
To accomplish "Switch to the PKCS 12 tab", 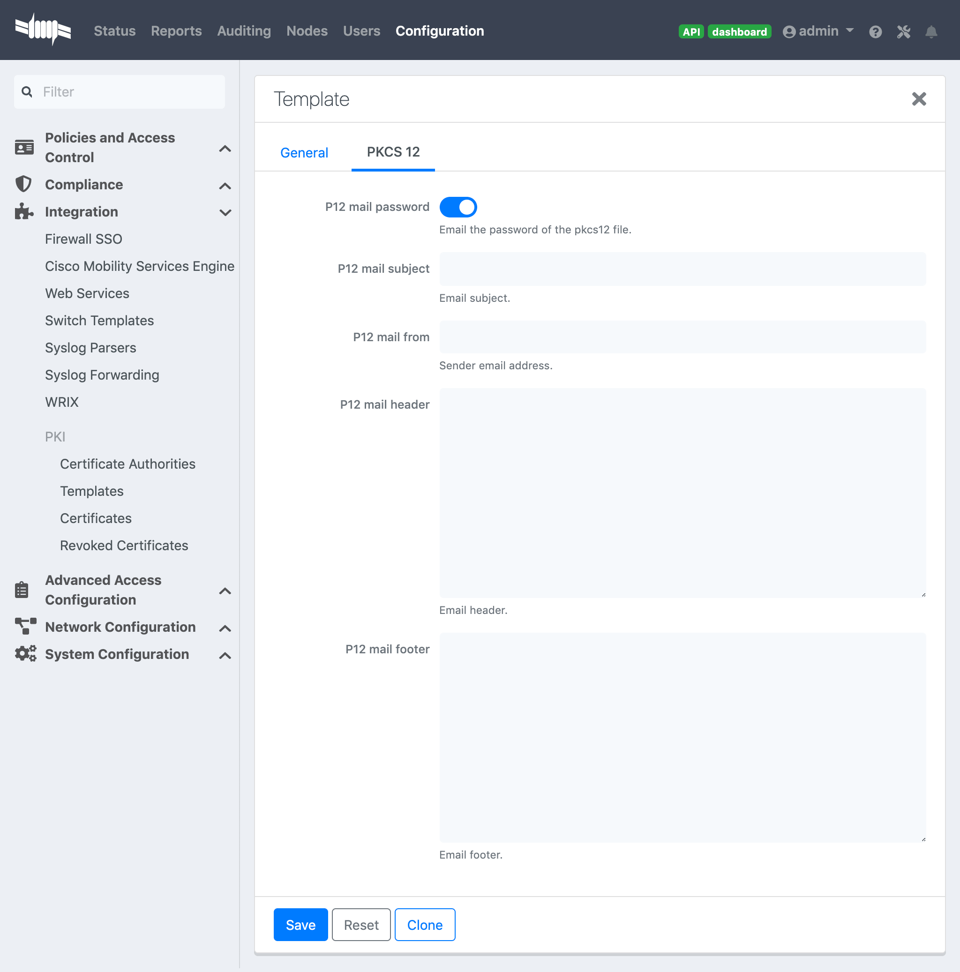I will coord(393,152).
